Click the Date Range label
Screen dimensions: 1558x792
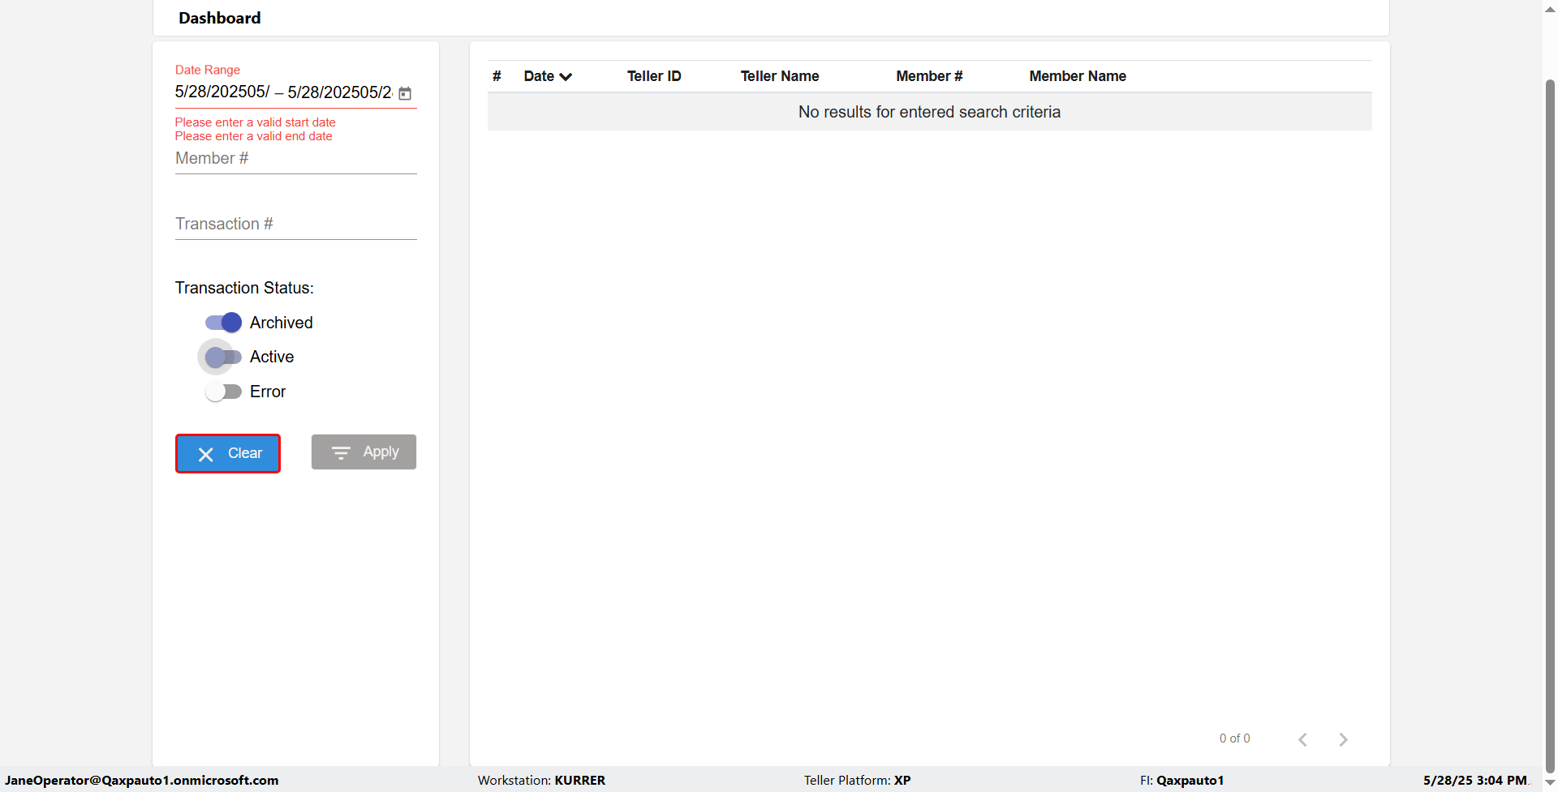208,70
